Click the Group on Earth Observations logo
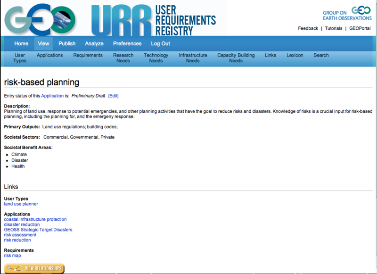Viewport: 377px width, 274px height. (347, 14)
